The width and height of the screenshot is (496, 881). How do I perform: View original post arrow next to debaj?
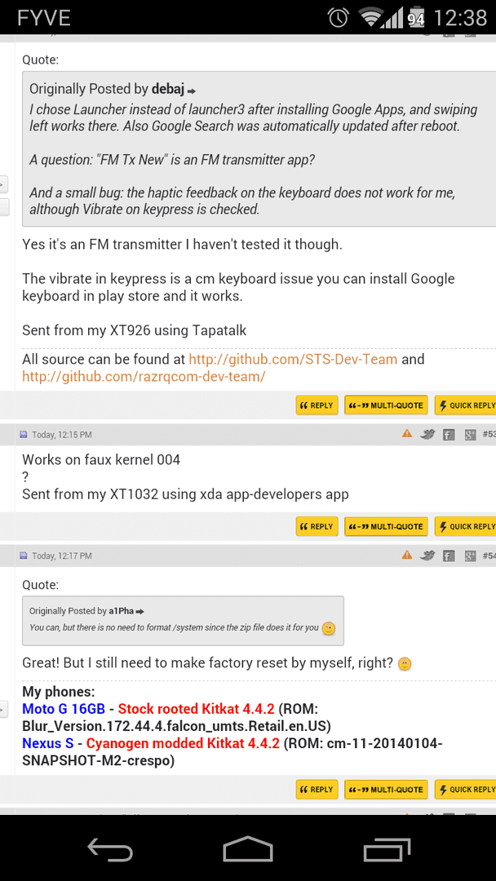192,91
